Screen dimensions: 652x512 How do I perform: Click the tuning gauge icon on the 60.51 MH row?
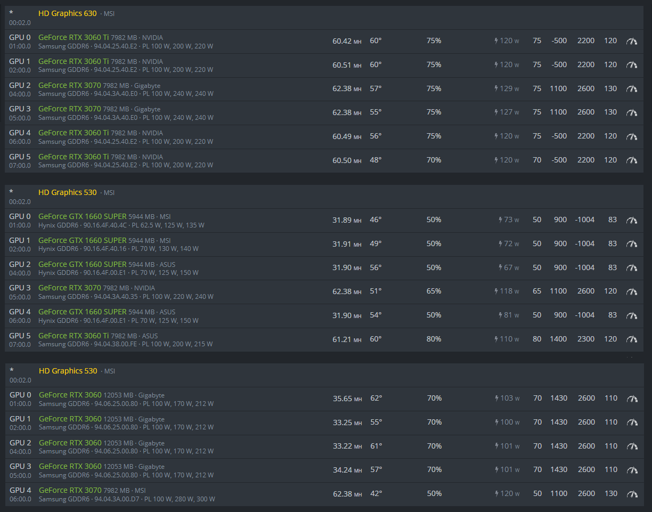point(632,65)
